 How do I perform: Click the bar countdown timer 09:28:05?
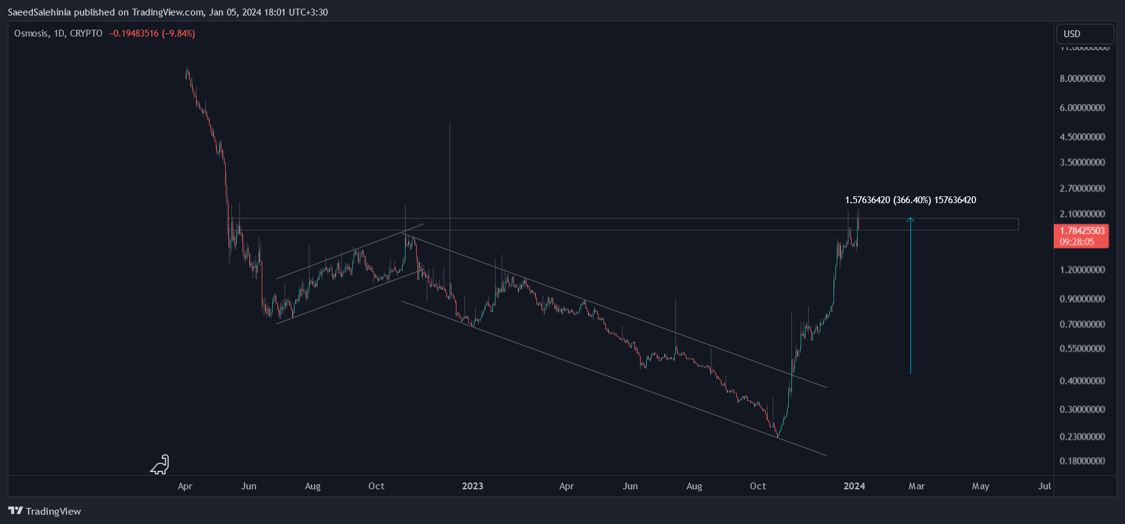(x=1077, y=242)
